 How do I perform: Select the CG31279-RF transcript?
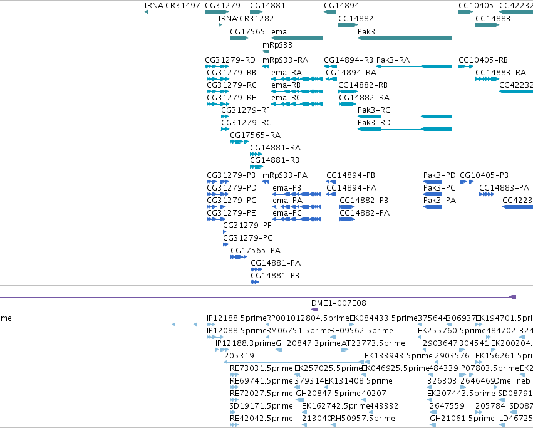[x=225, y=117]
